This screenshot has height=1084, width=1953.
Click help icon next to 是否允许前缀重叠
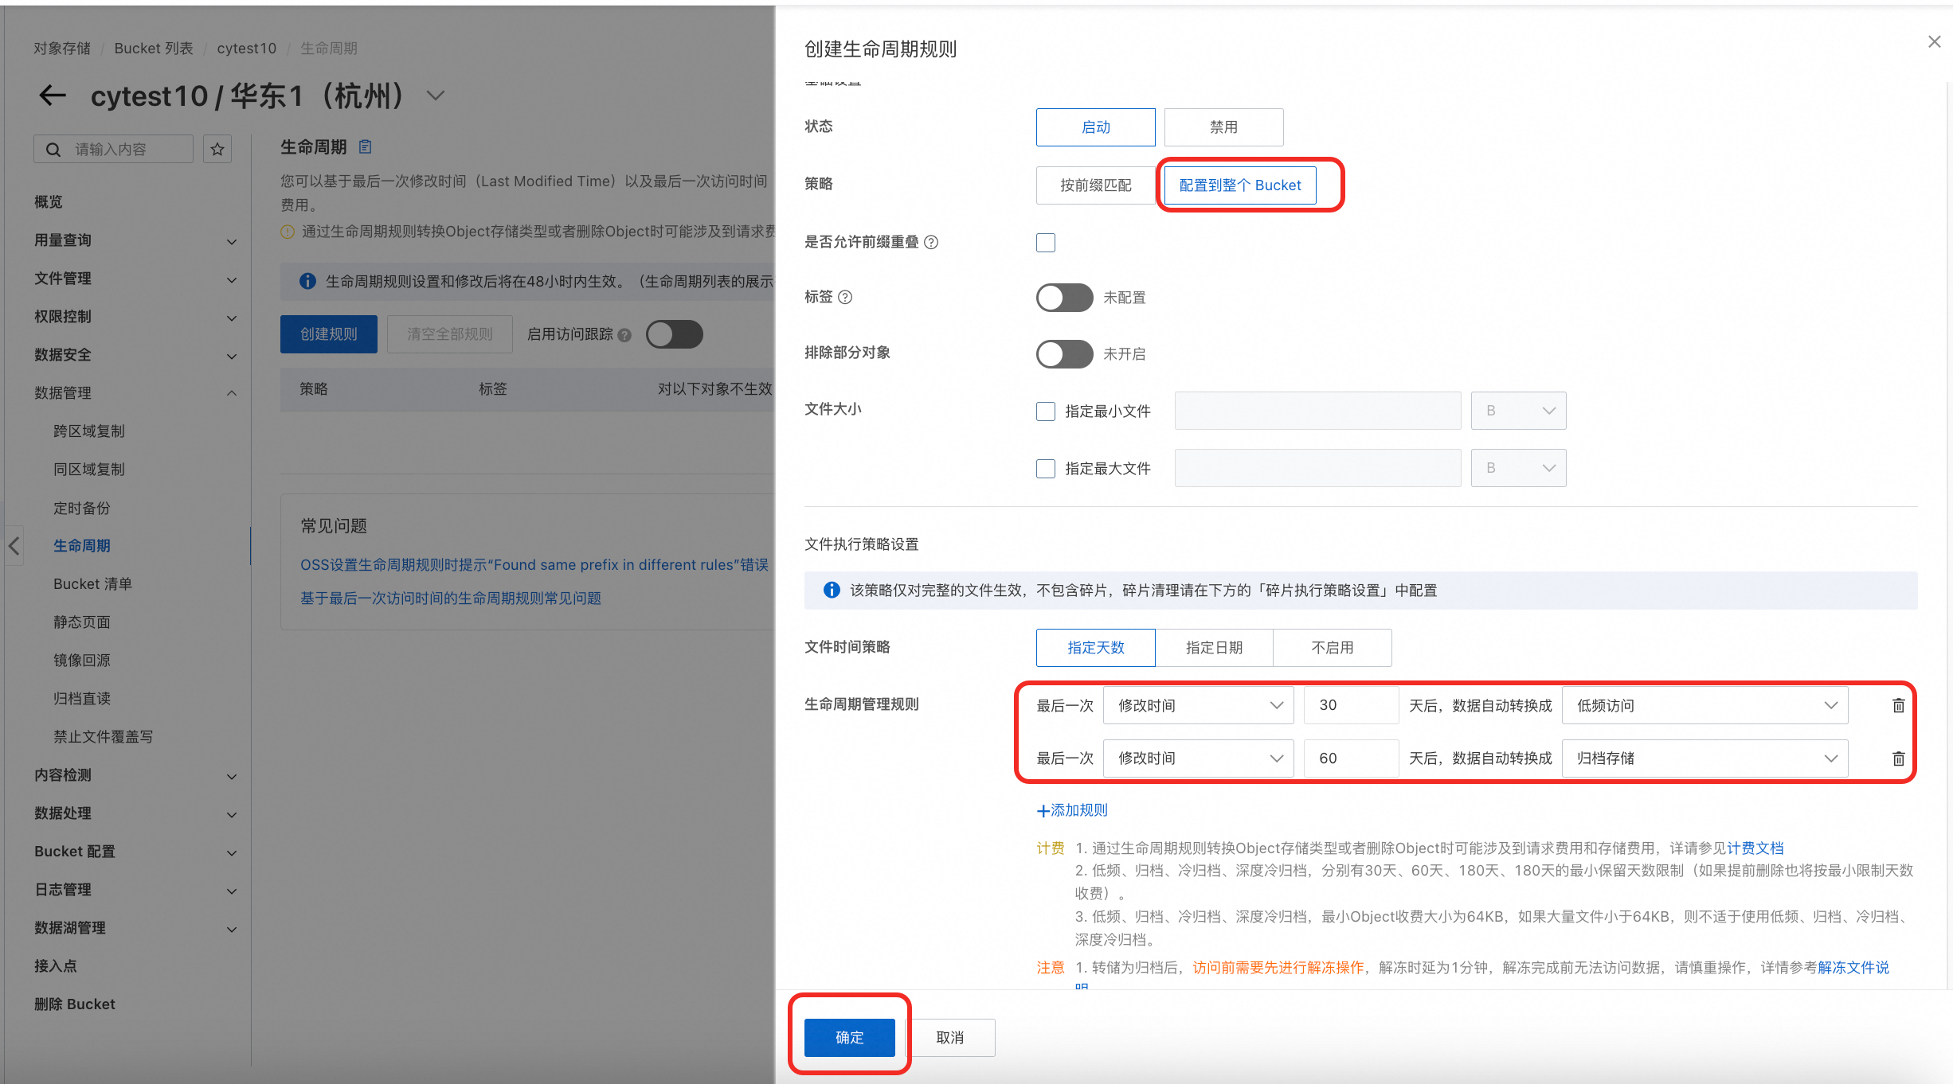click(931, 242)
